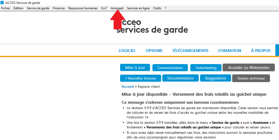Image resolution: width=279 pixels, height=140 pixels.
Task: Open the Eco² menu
Action: coord(104,8)
